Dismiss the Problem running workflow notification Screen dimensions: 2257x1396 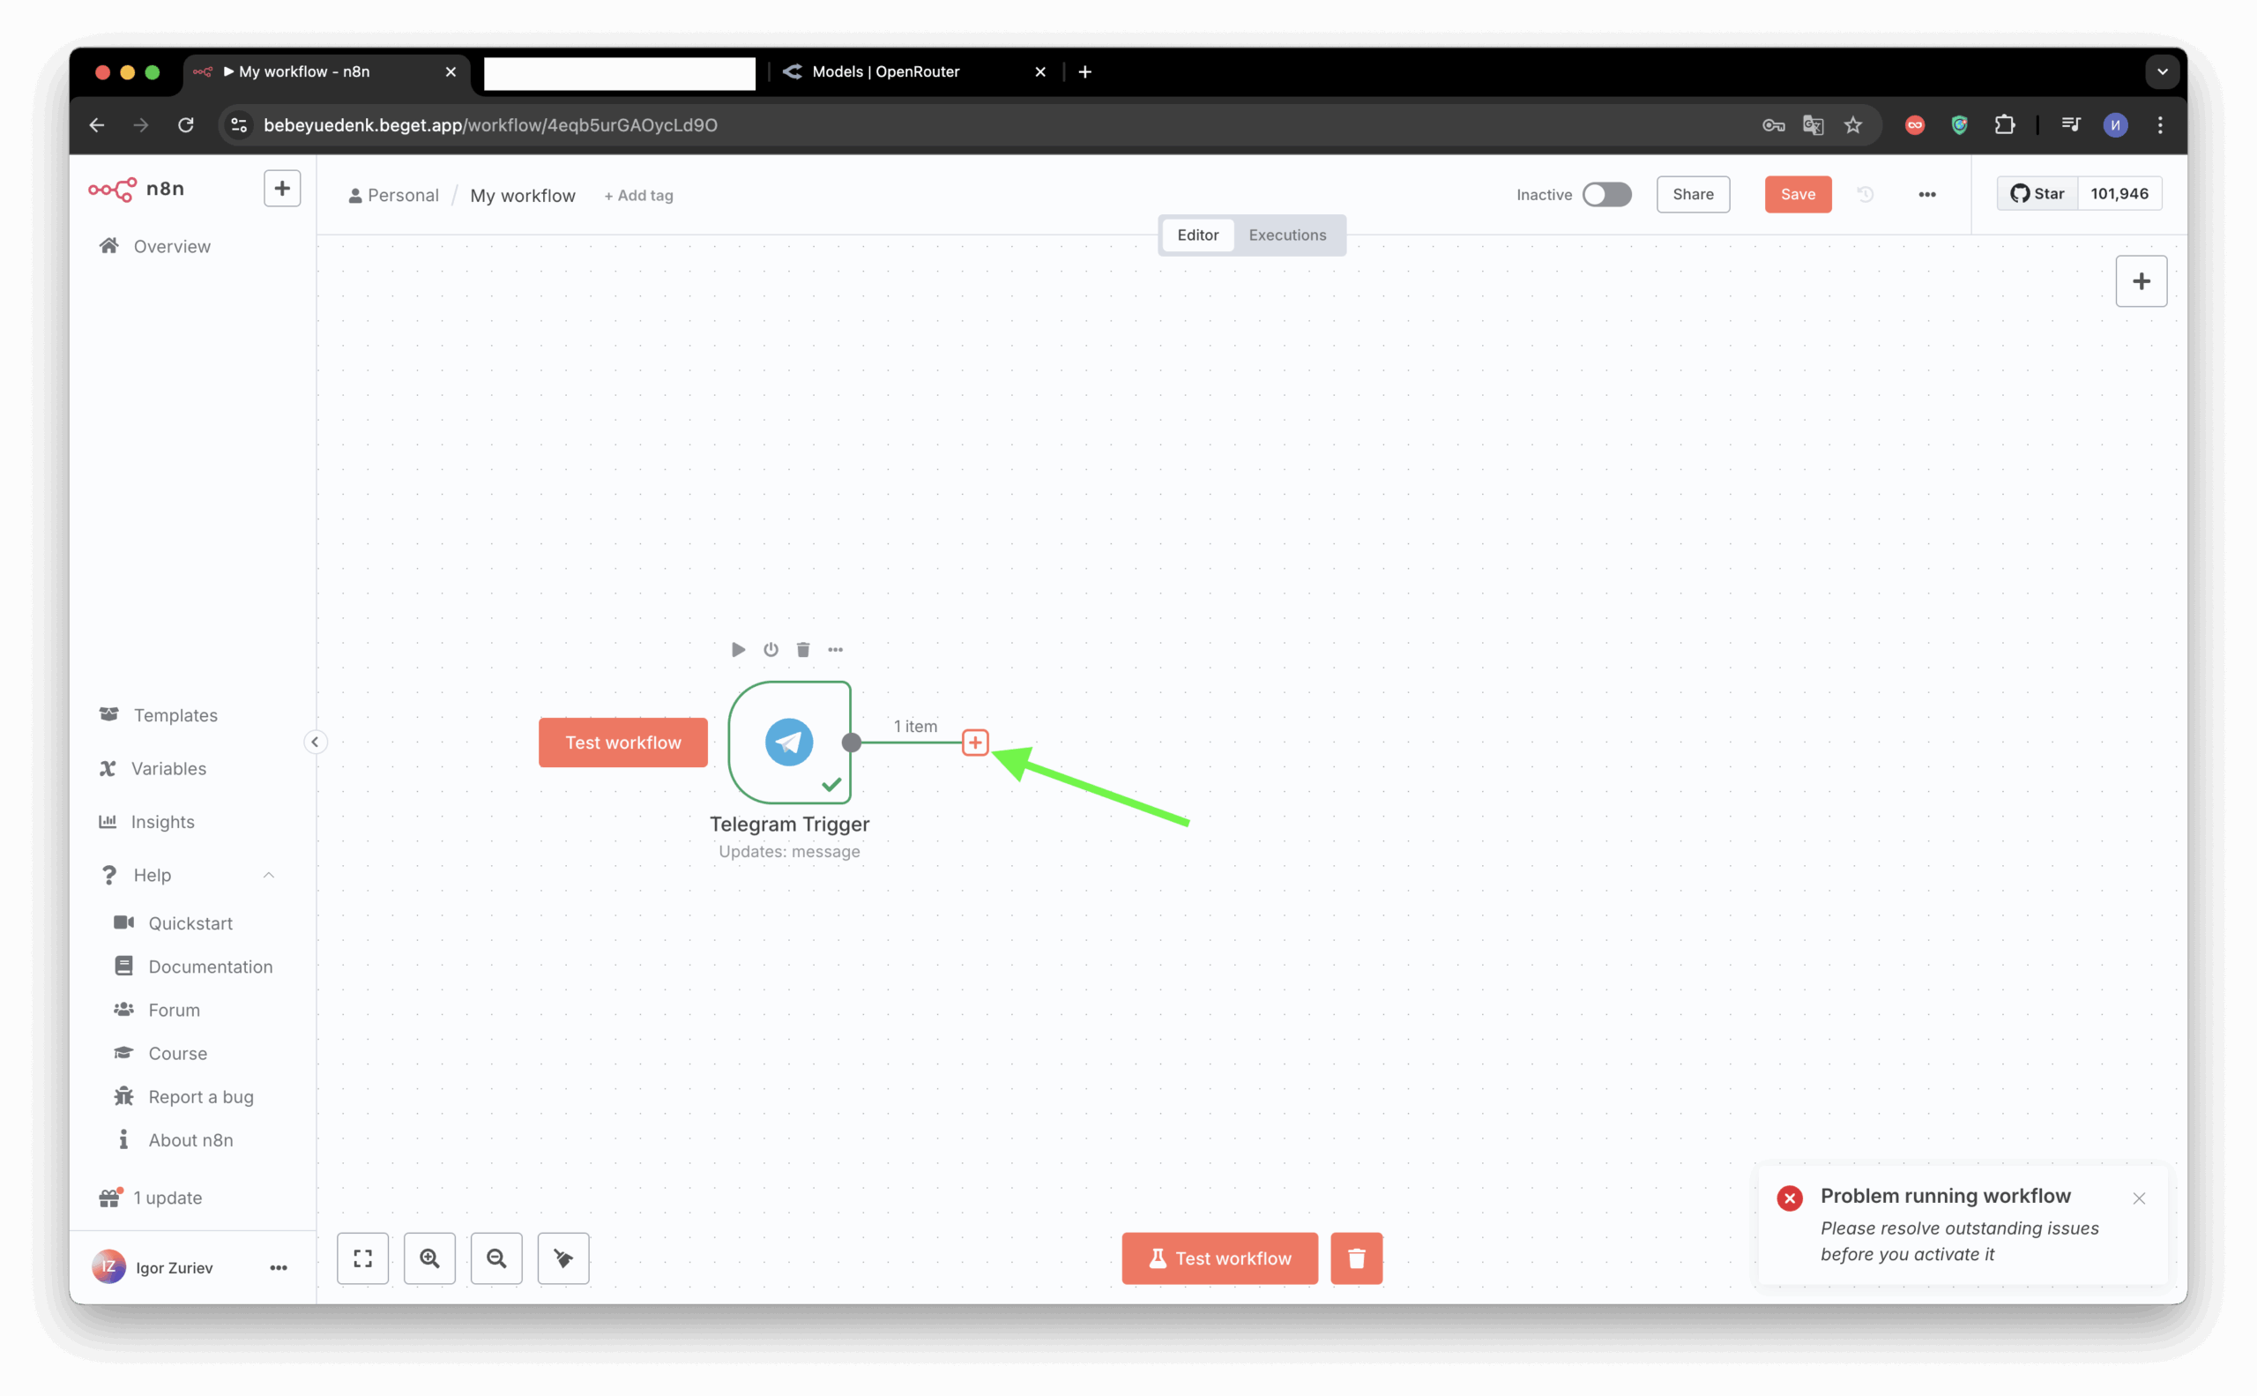click(x=2138, y=1198)
